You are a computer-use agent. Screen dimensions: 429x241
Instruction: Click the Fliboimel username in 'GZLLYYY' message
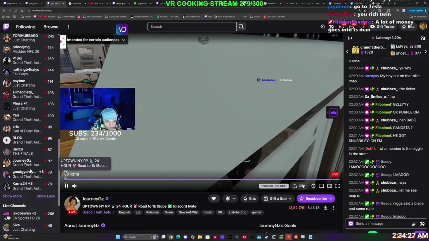[x=383, y=104]
